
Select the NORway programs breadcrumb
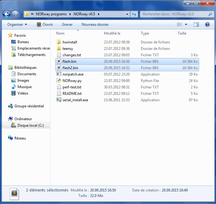[x=51, y=14]
